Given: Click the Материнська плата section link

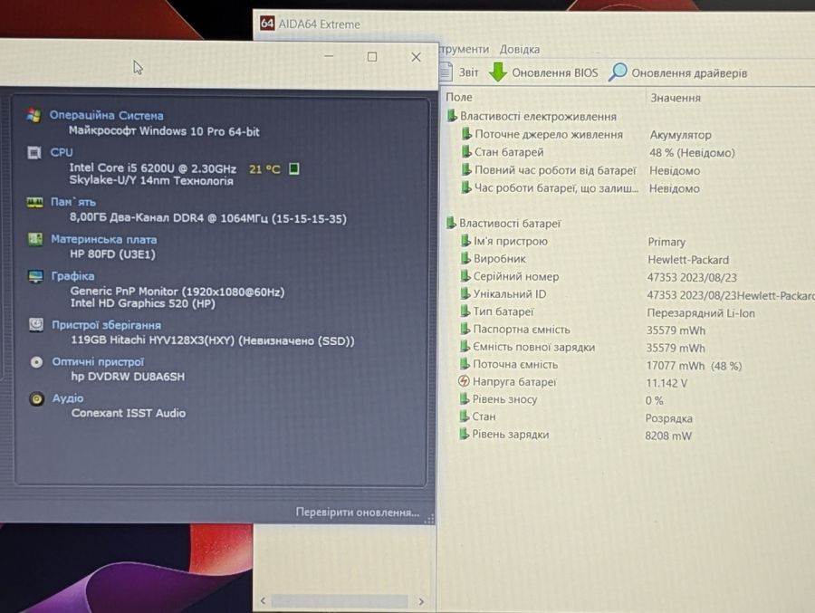Looking at the screenshot, I should point(103,240).
